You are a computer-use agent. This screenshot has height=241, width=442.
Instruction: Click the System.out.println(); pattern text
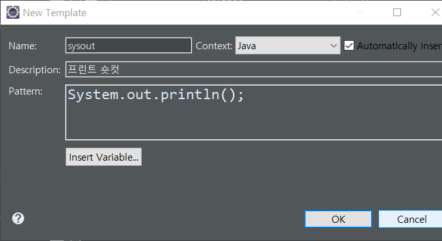pos(155,95)
